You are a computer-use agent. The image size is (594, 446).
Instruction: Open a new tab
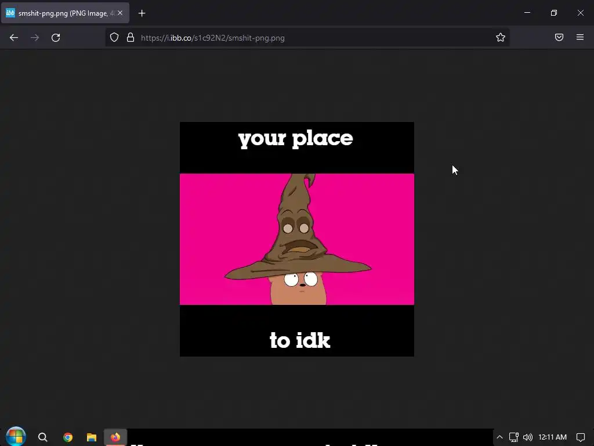tap(142, 13)
